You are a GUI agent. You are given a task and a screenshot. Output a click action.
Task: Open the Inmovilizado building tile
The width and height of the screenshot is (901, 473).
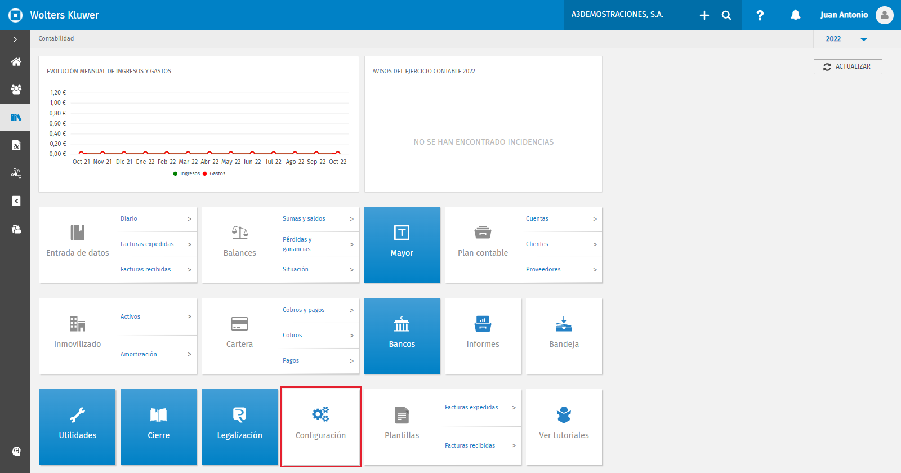[x=78, y=336]
